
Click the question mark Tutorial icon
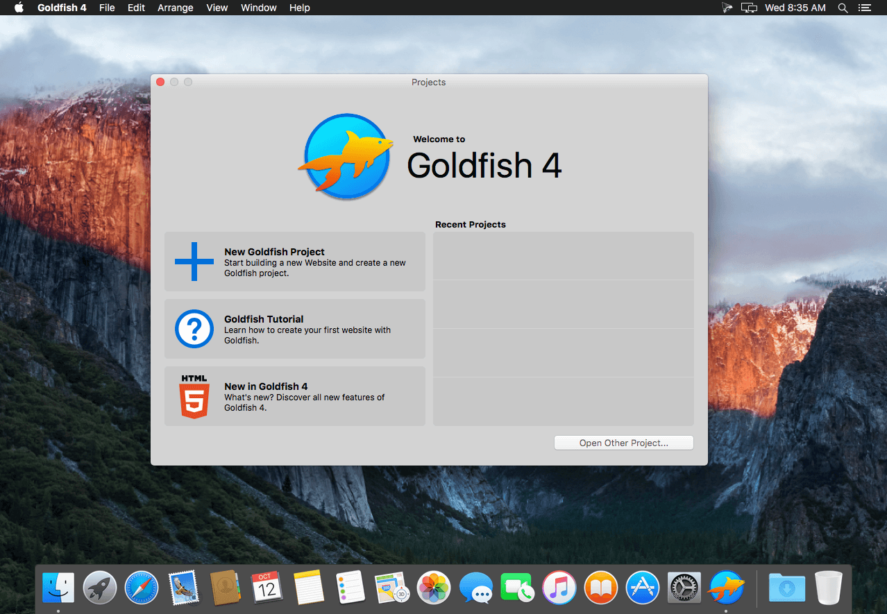[194, 329]
